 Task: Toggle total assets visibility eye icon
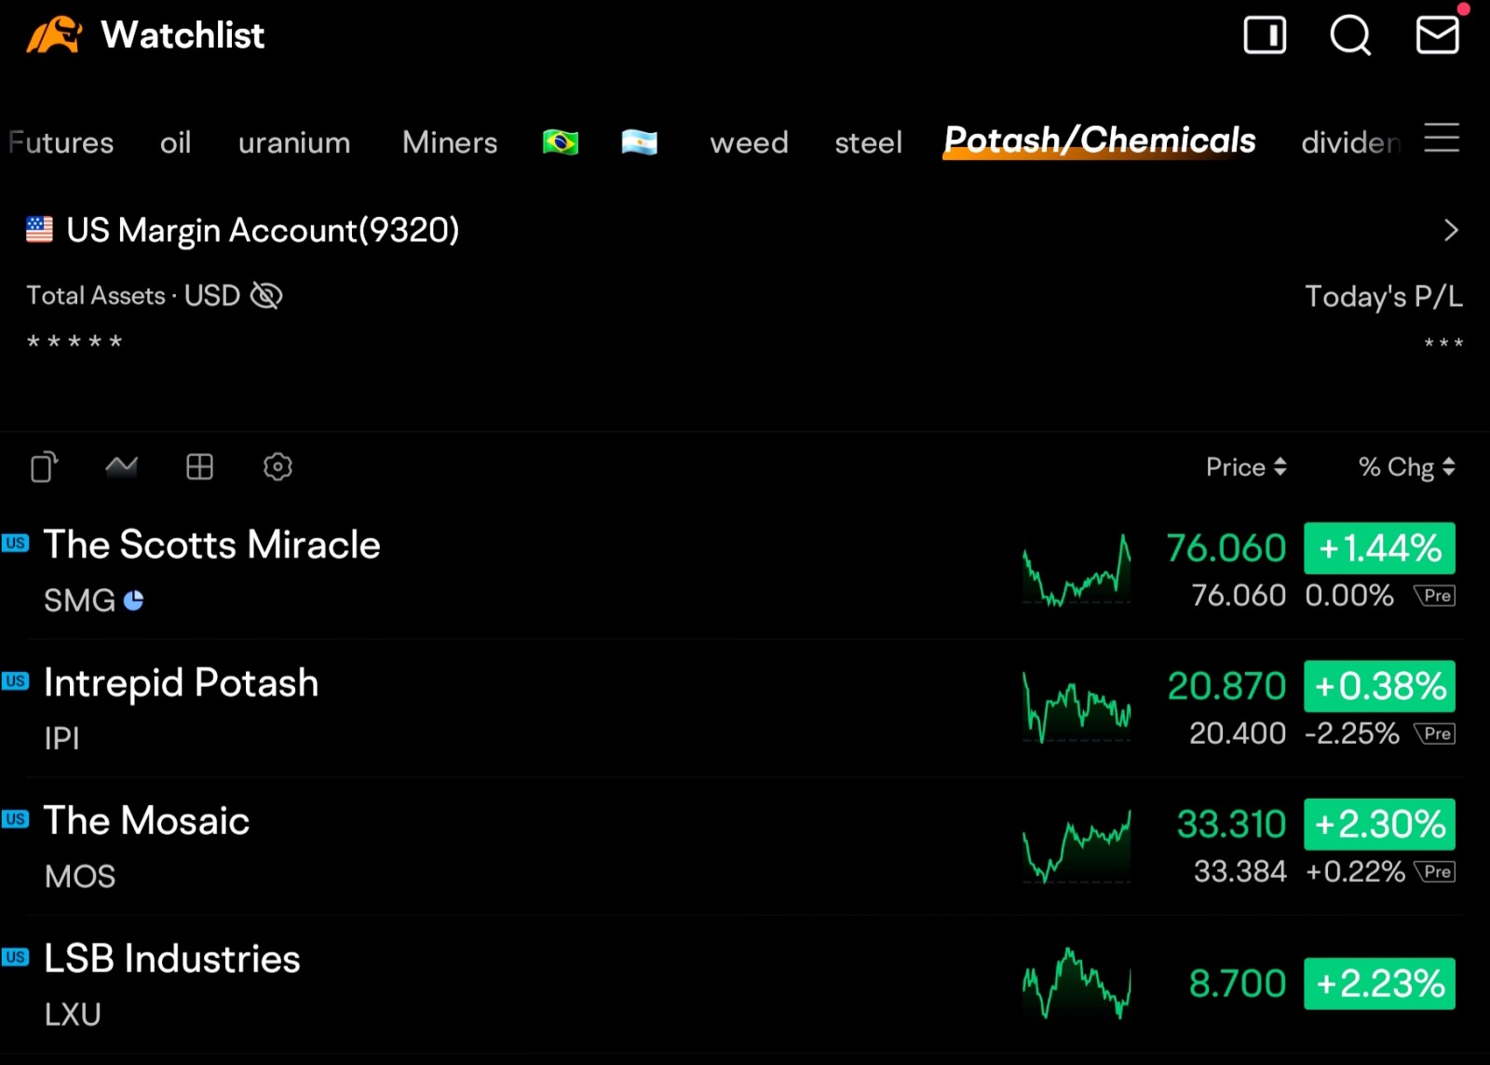266,296
